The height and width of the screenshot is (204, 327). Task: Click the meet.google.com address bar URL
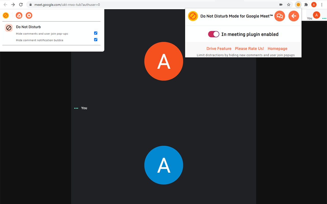click(x=67, y=5)
